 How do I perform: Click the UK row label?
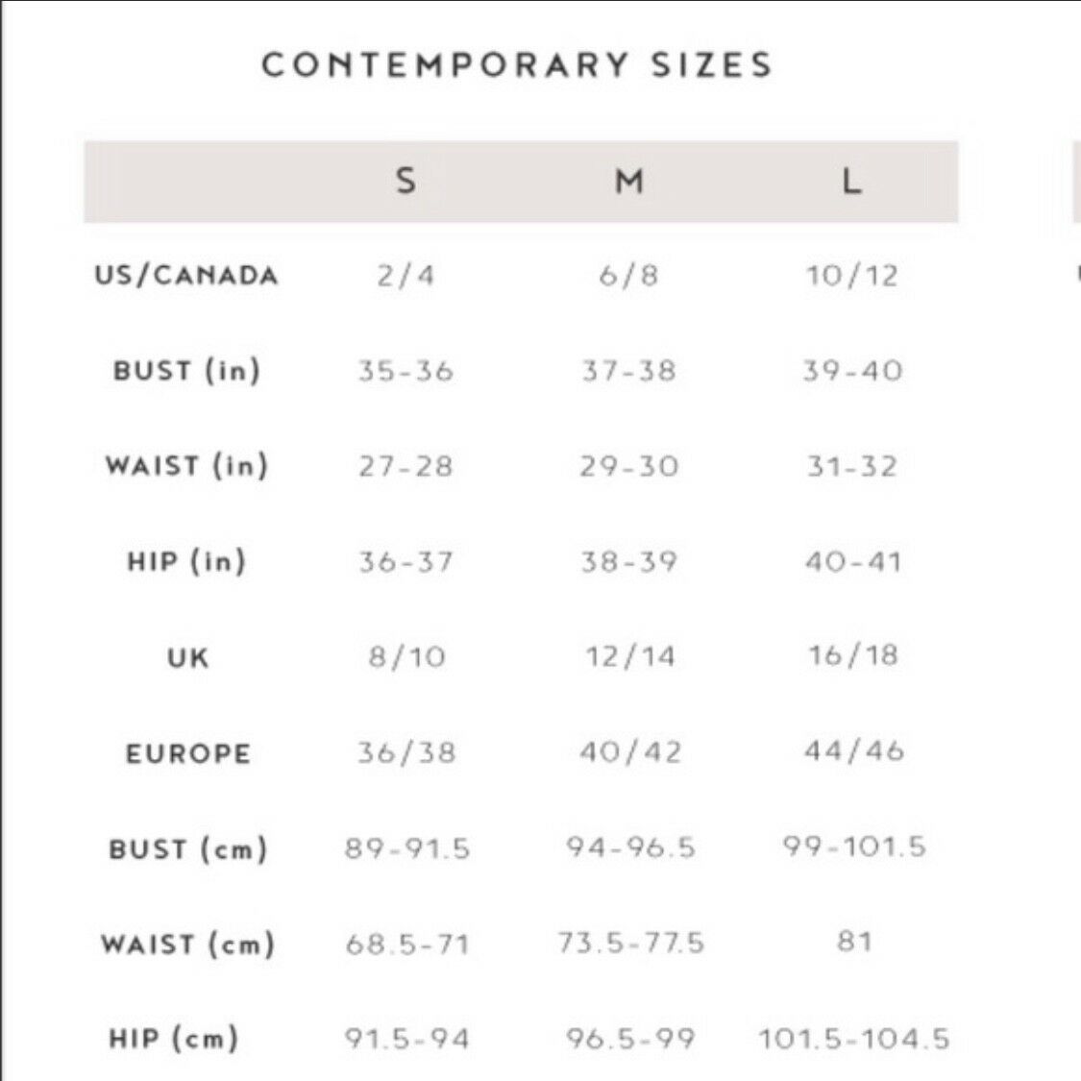[187, 657]
